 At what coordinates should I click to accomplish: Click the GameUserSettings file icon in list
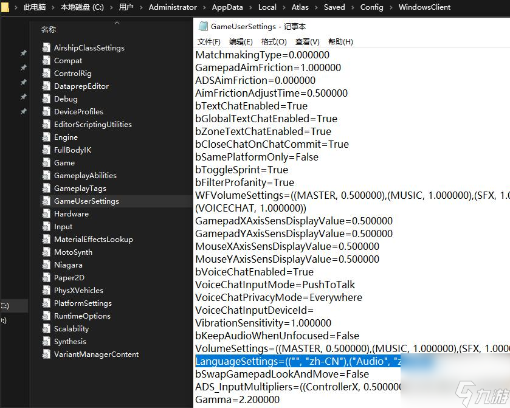coord(46,201)
